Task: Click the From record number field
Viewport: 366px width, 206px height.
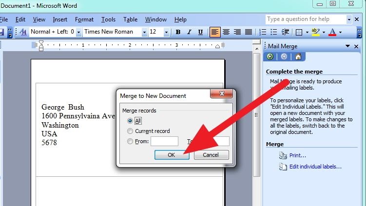Action: [x=164, y=141]
